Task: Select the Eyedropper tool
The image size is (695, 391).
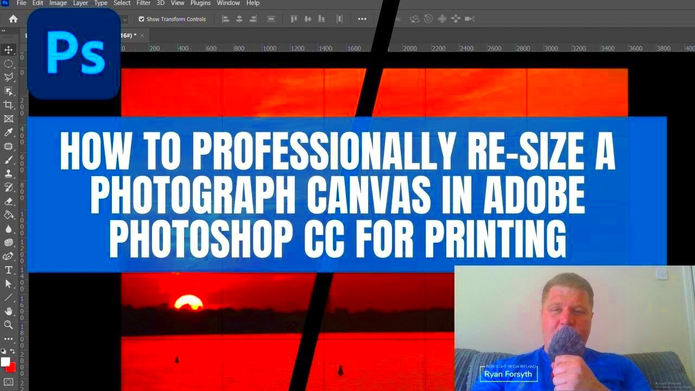Action: click(x=9, y=133)
